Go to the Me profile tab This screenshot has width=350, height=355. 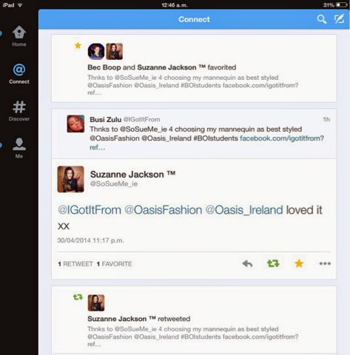click(x=19, y=148)
